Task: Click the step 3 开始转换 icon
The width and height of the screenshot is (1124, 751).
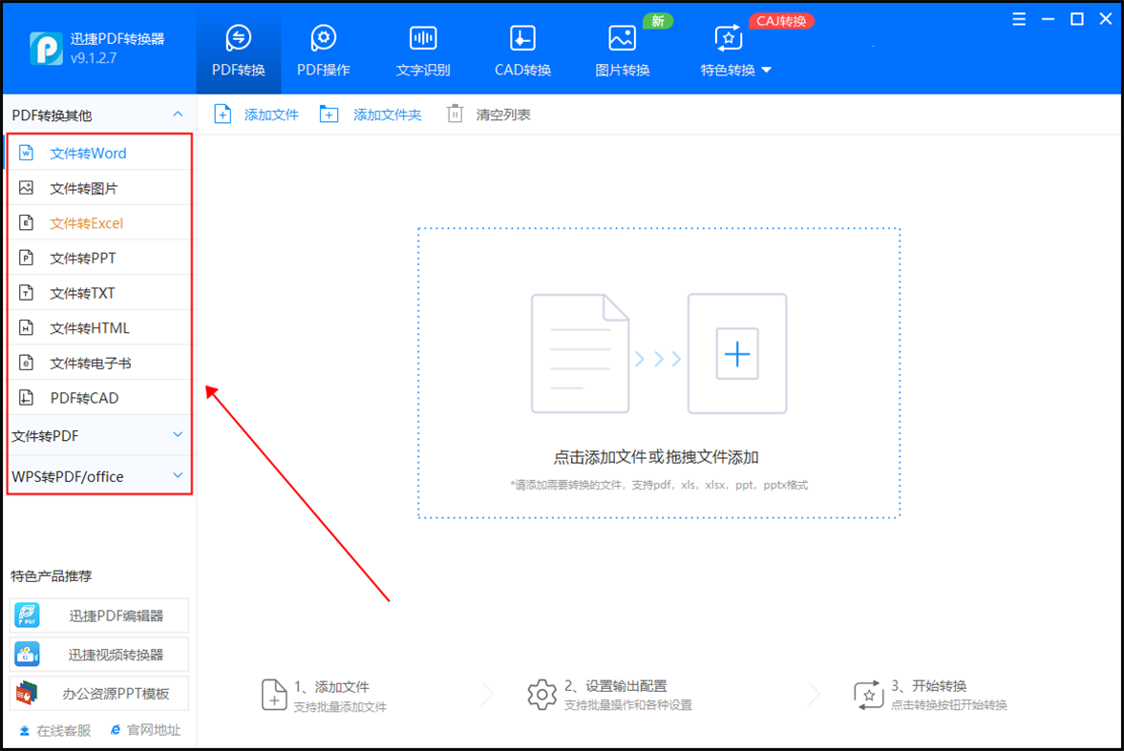Action: coord(868,695)
